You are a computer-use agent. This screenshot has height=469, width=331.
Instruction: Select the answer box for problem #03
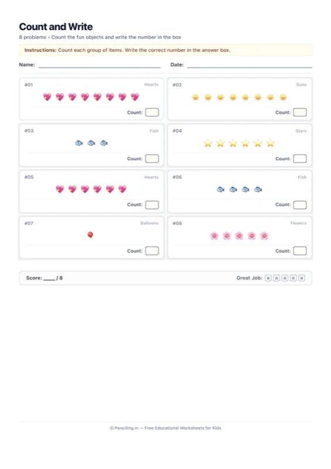click(152, 158)
